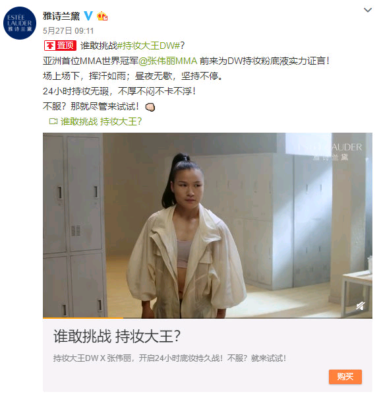Click the 购买 orange buy button
Screen dimensions: 381x394
[345, 376]
